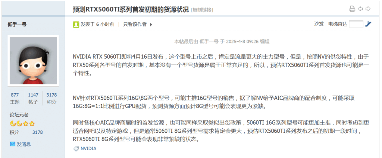Click the envelope icon beside 发消息

point(12,144)
